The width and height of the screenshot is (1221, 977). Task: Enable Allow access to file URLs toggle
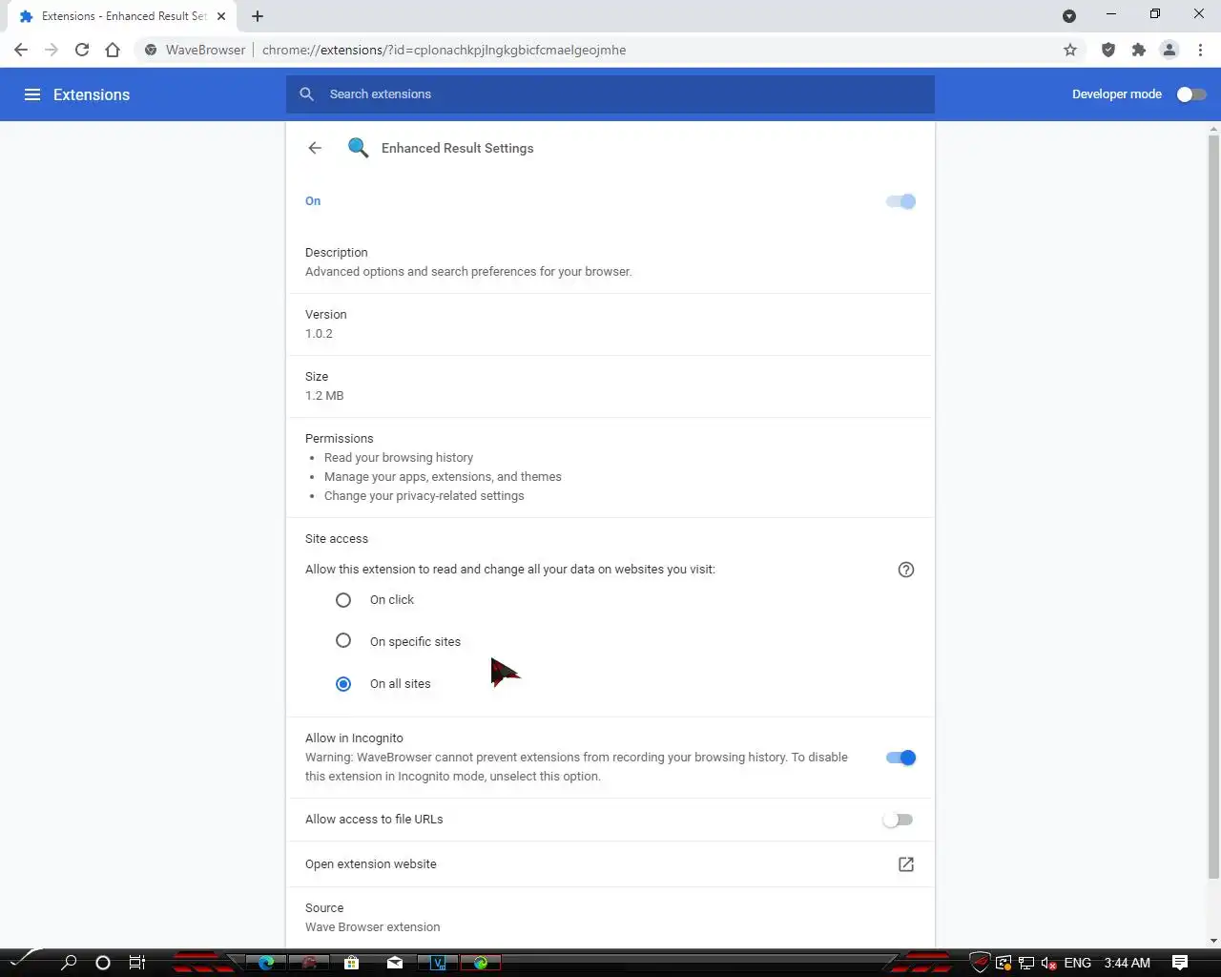(898, 820)
